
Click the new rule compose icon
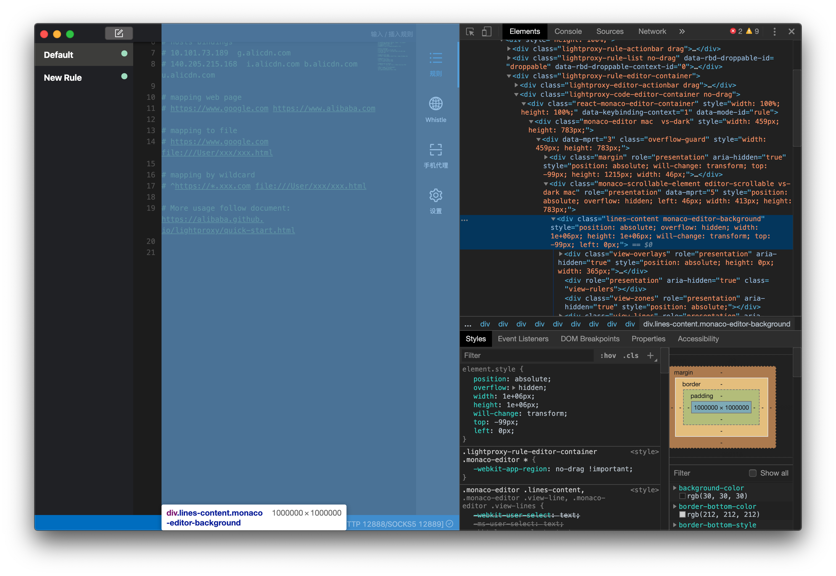(x=119, y=34)
